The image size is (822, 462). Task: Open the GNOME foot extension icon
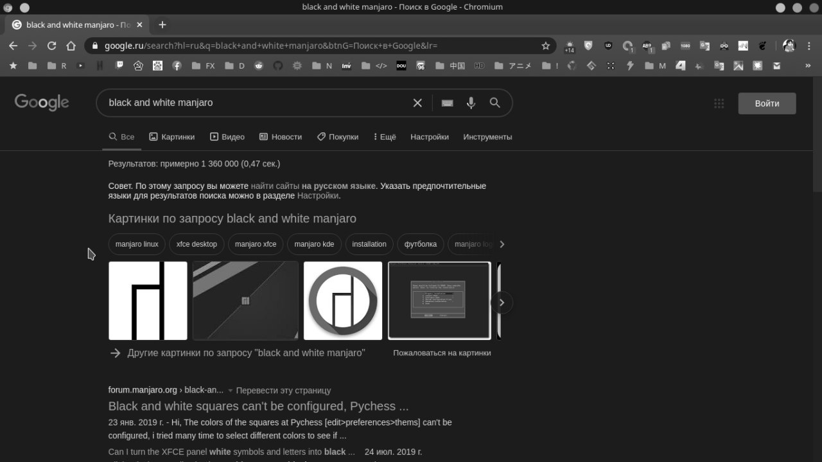click(762, 46)
